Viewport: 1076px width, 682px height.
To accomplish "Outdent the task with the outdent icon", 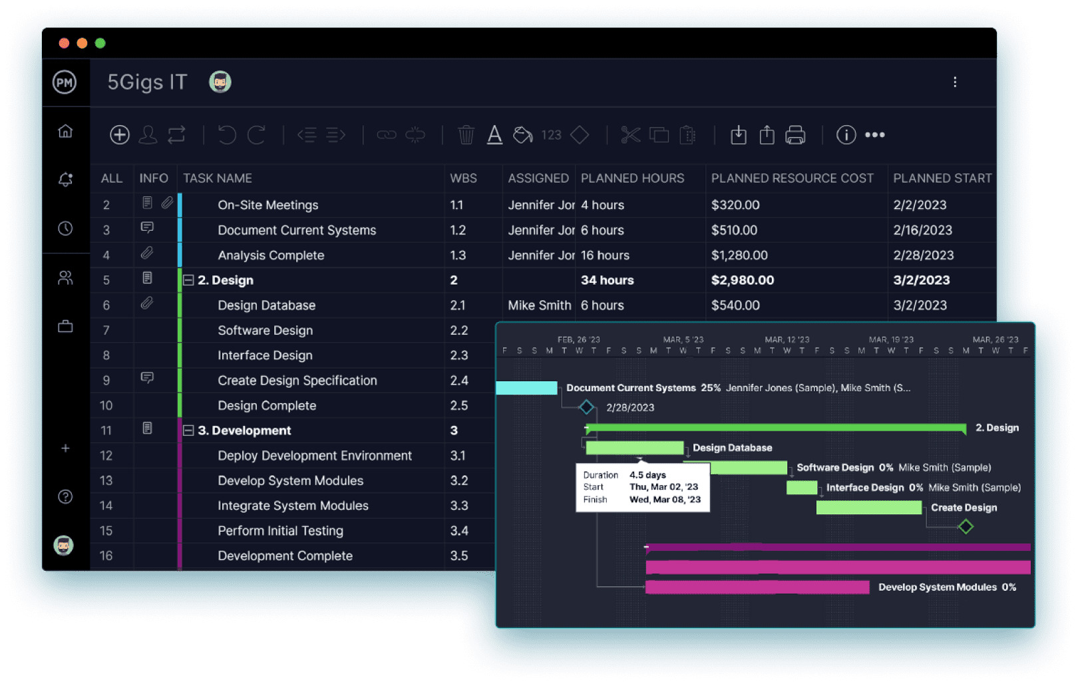I will tap(307, 135).
